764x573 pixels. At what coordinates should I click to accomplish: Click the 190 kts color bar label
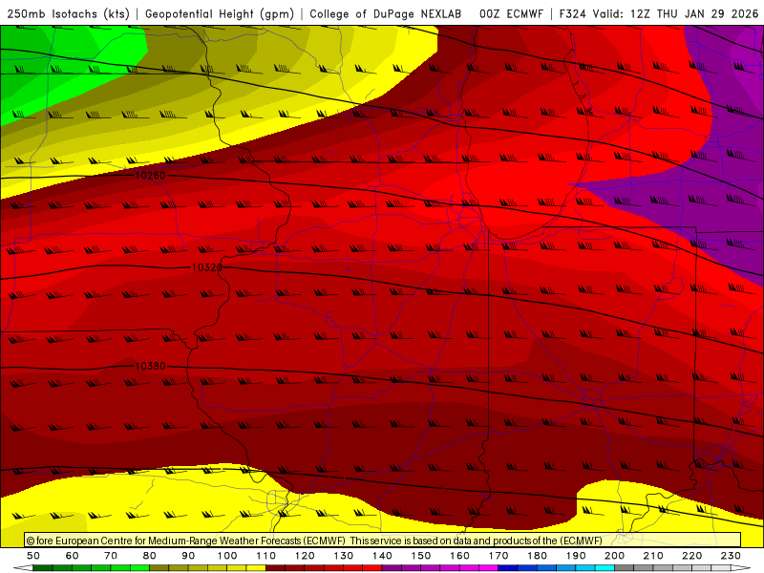[x=576, y=556]
